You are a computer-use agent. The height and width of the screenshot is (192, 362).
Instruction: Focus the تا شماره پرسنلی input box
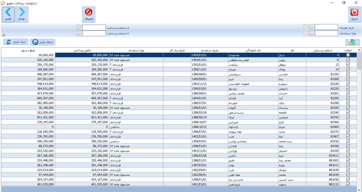coord(94,34)
